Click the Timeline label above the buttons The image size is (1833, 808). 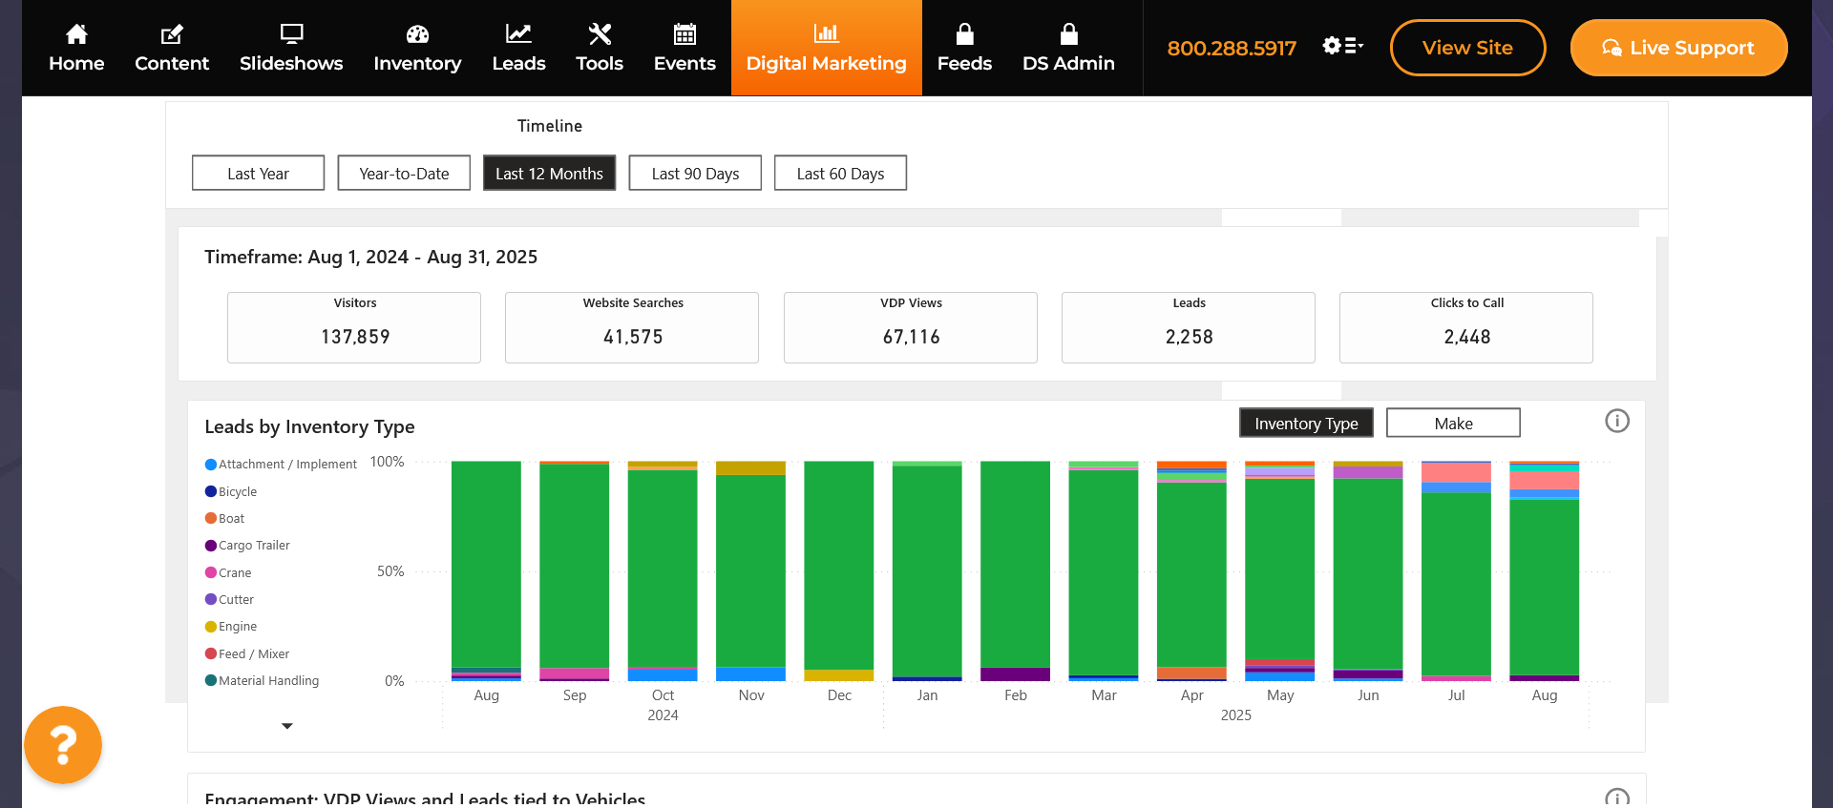pos(550,126)
